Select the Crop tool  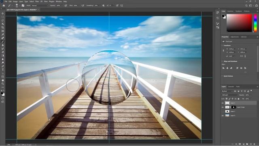tap(3, 28)
